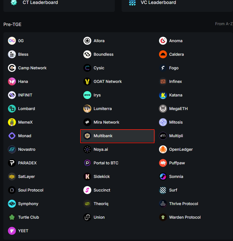Image resolution: width=233 pixels, height=241 pixels.
Task: Click the Turtle Club green icon
Action: [x=12, y=217]
